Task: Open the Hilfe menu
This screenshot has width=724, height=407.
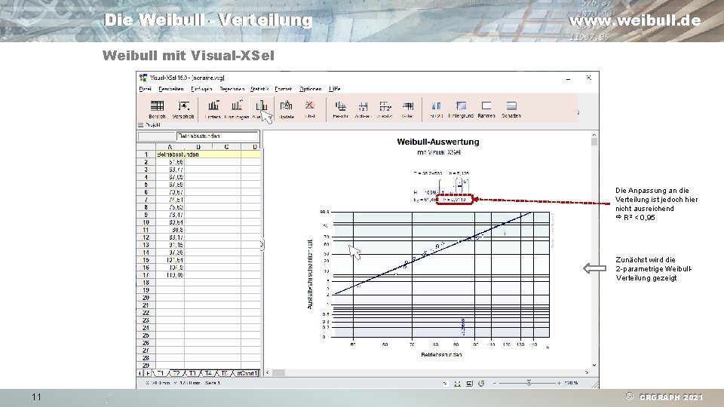Action: click(x=335, y=89)
